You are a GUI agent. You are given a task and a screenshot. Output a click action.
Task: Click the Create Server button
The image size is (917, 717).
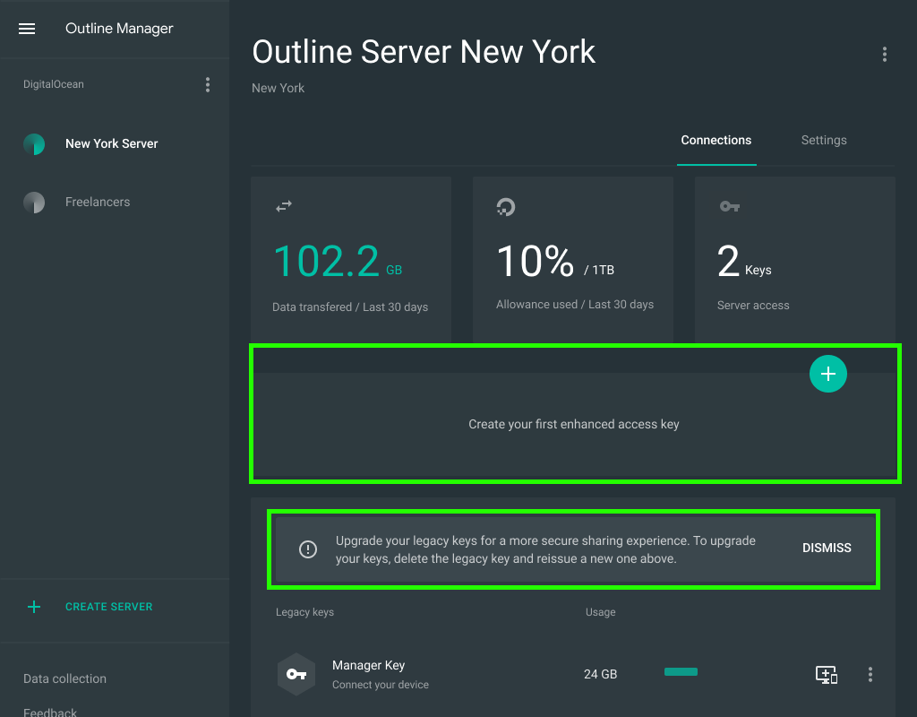(x=108, y=607)
